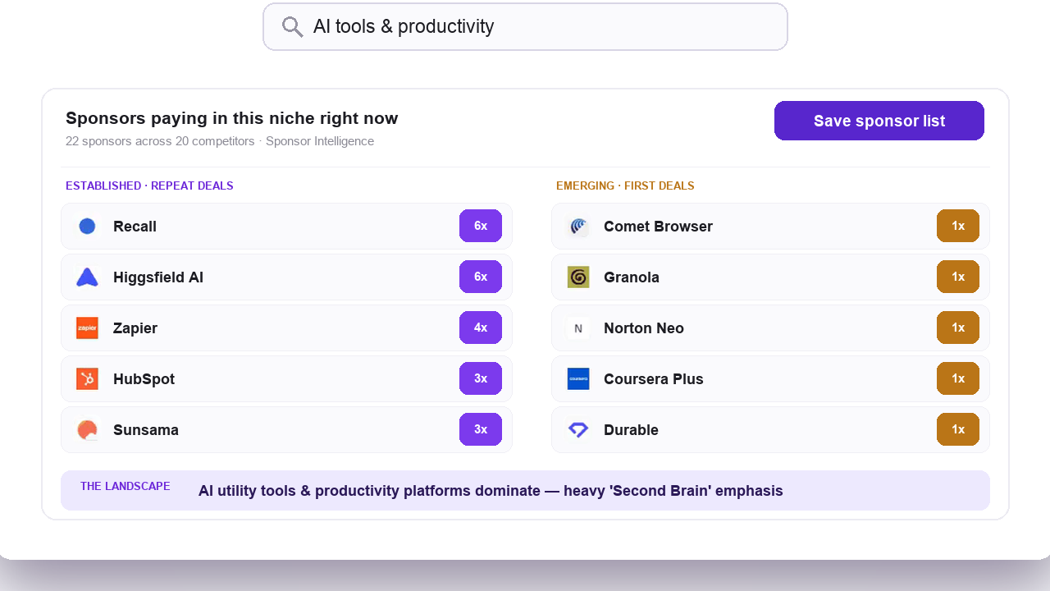The height and width of the screenshot is (591, 1050).
Task: Click the Sunsama logo icon
Action: point(87,430)
